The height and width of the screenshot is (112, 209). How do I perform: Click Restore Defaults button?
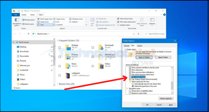point(166,99)
